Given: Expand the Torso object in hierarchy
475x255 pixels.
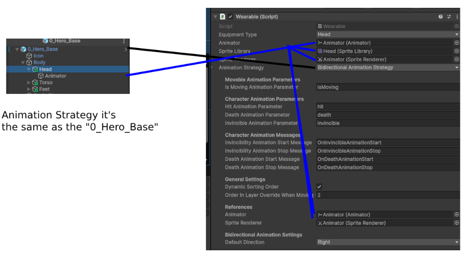Looking at the screenshot, I should pyautogui.click(x=29, y=82).
